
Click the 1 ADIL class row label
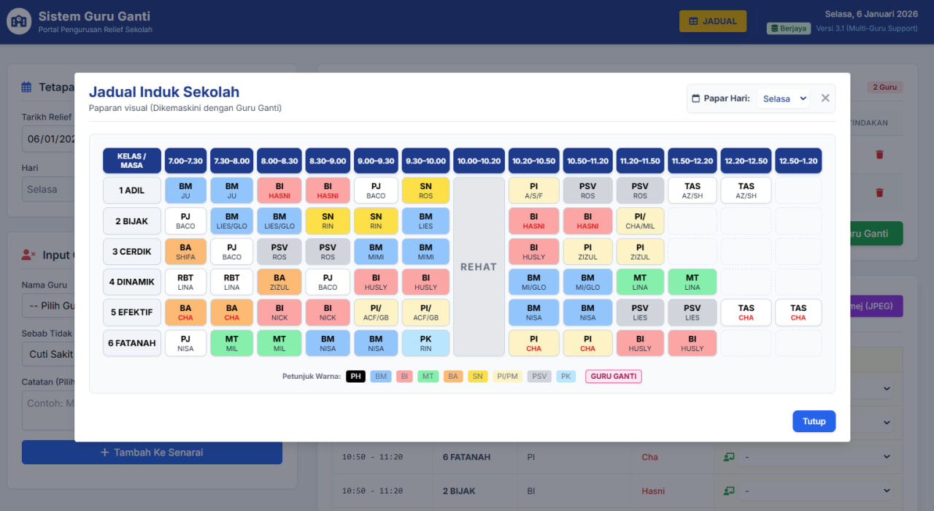[x=131, y=191]
